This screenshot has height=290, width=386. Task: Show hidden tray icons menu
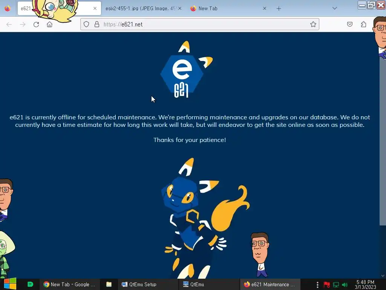(317, 285)
